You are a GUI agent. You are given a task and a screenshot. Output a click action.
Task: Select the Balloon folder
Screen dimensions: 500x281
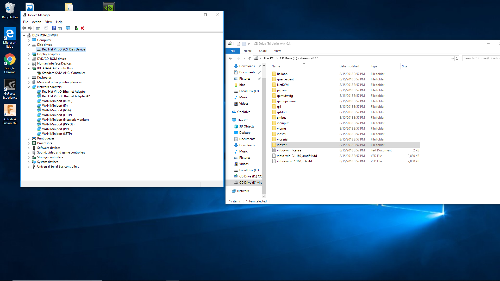point(345,74)
